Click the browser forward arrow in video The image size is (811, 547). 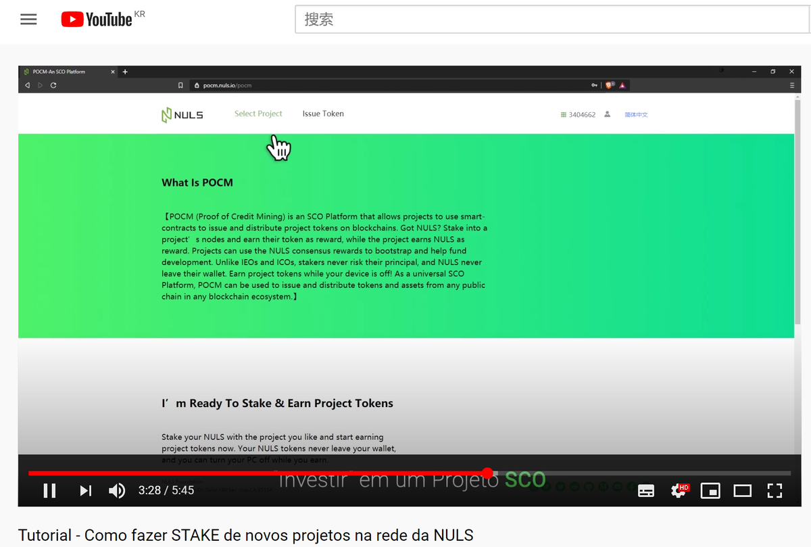[x=40, y=86]
